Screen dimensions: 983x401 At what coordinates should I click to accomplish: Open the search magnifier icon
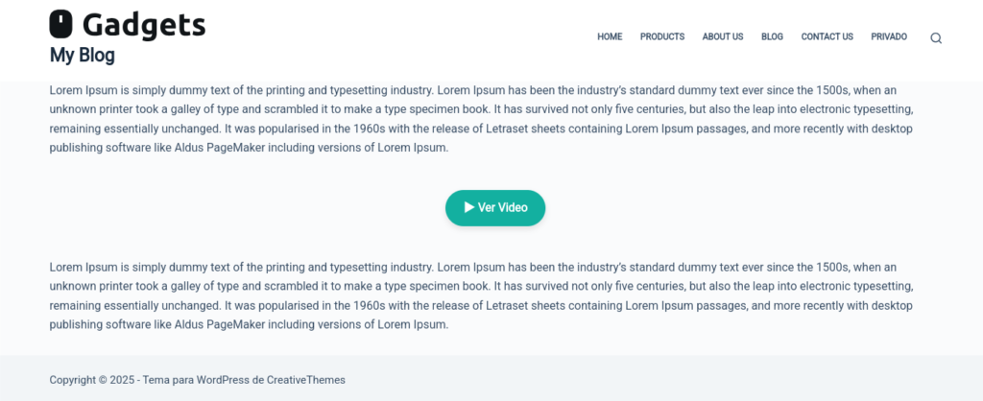click(x=935, y=38)
